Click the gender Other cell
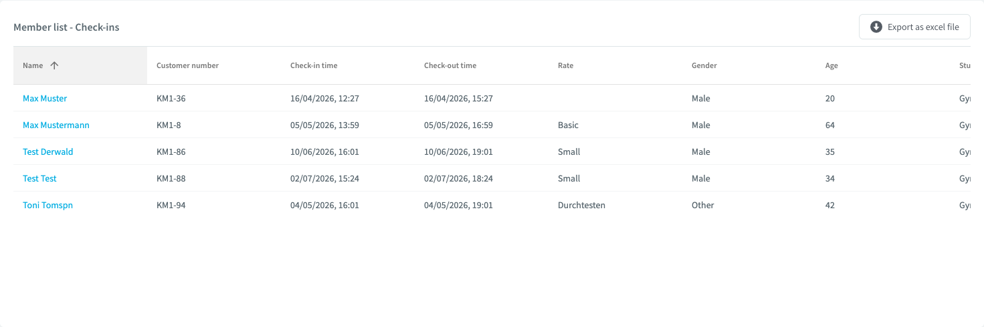This screenshot has height=327, width=984. [x=703, y=205]
